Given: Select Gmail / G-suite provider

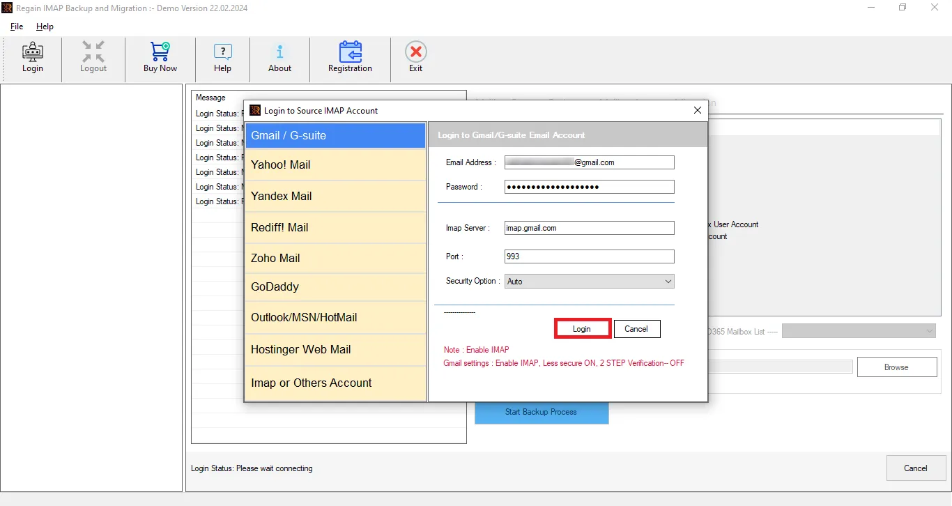Looking at the screenshot, I should [x=335, y=135].
